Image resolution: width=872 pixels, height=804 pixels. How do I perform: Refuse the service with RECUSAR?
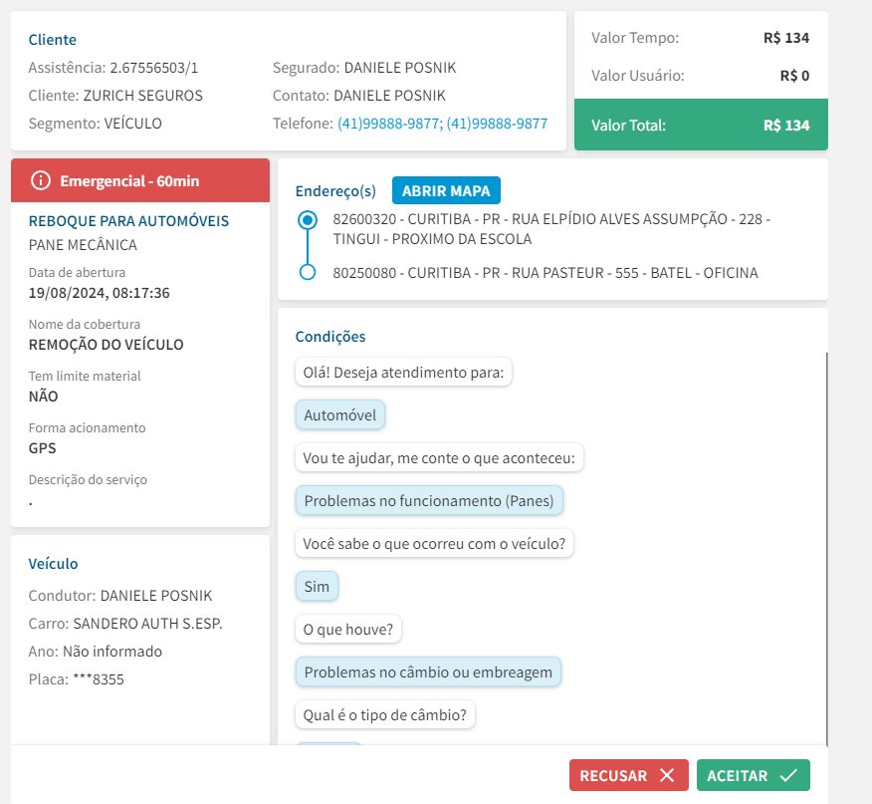click(628, 775)
